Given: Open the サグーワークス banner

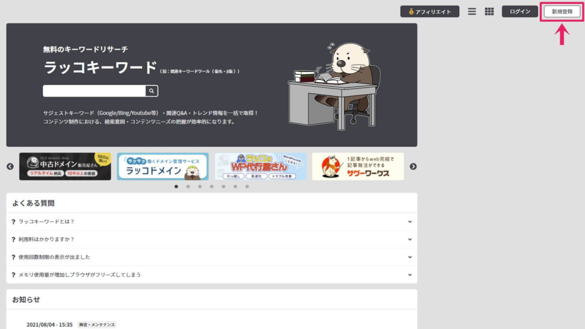Looking at the screenshot, I should point(358,166).
